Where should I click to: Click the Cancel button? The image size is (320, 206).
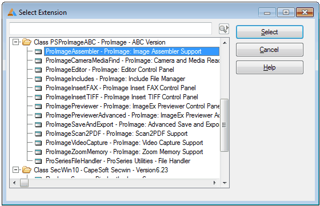[x=270, y=50]
